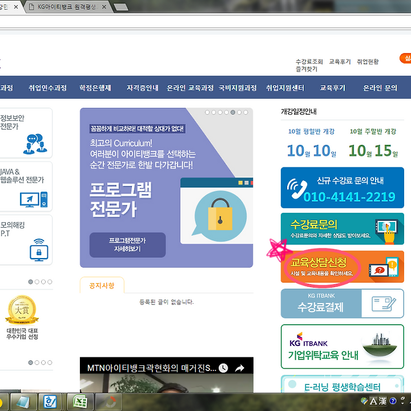Click the video share arrow icon
411x411 pixels.
240,368
